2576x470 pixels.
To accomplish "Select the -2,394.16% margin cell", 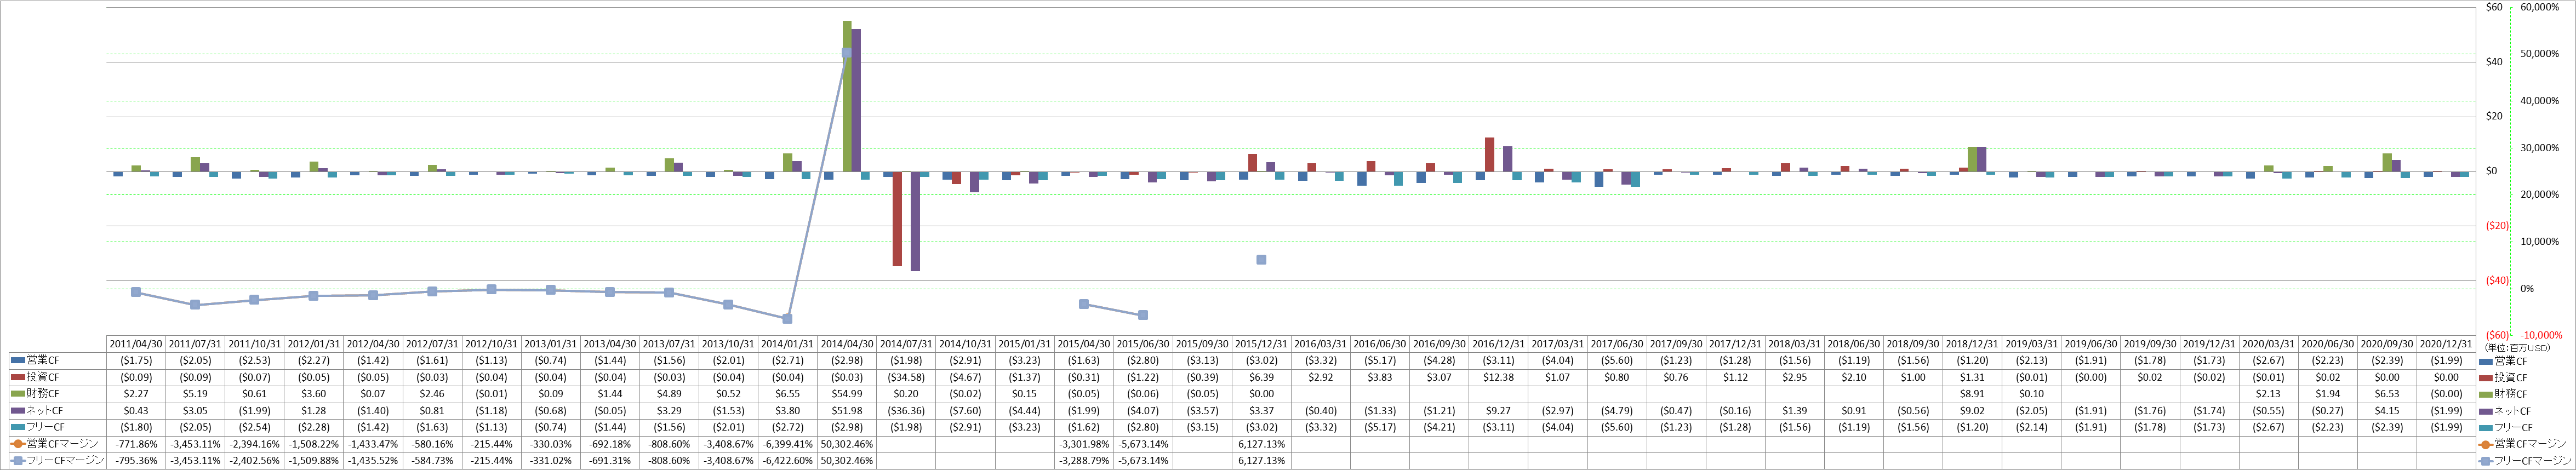I will coord(254,444).
